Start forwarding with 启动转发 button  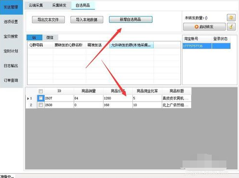204,27
